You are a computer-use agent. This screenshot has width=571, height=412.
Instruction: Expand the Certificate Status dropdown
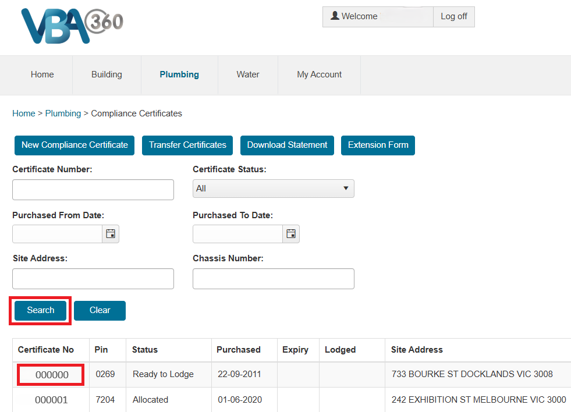pos(273,189)
